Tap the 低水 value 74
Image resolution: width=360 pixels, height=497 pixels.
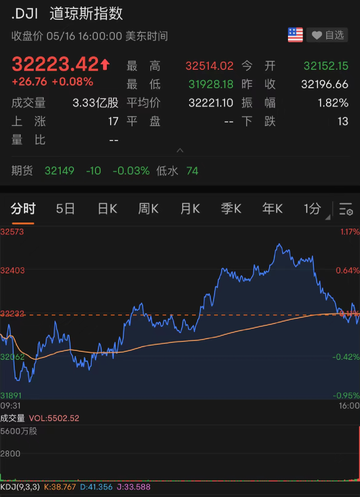(x=192, y=171)
